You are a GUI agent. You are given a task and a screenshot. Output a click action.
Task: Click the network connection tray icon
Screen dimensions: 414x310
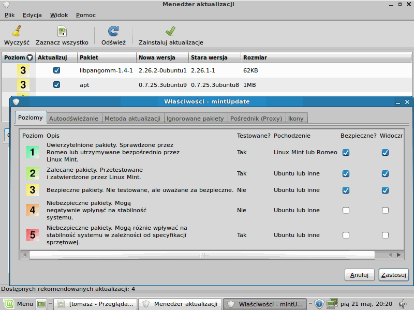(332, 304)
